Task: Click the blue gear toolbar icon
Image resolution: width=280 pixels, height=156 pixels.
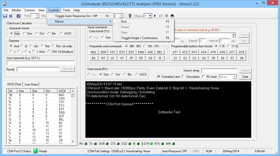Action: [x=18, y=16]
